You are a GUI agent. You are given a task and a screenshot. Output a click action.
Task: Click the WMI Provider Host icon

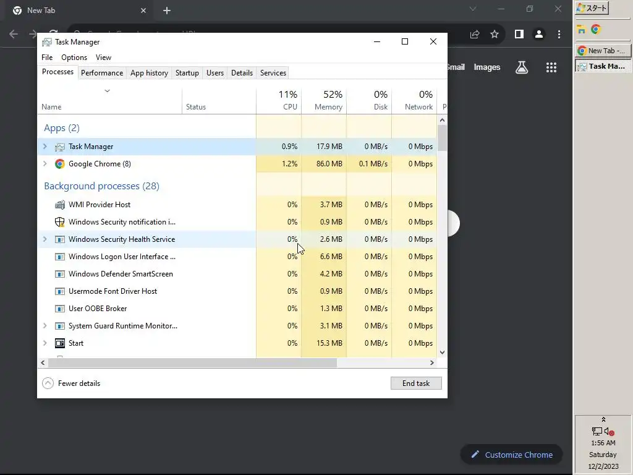coord(60,205)
